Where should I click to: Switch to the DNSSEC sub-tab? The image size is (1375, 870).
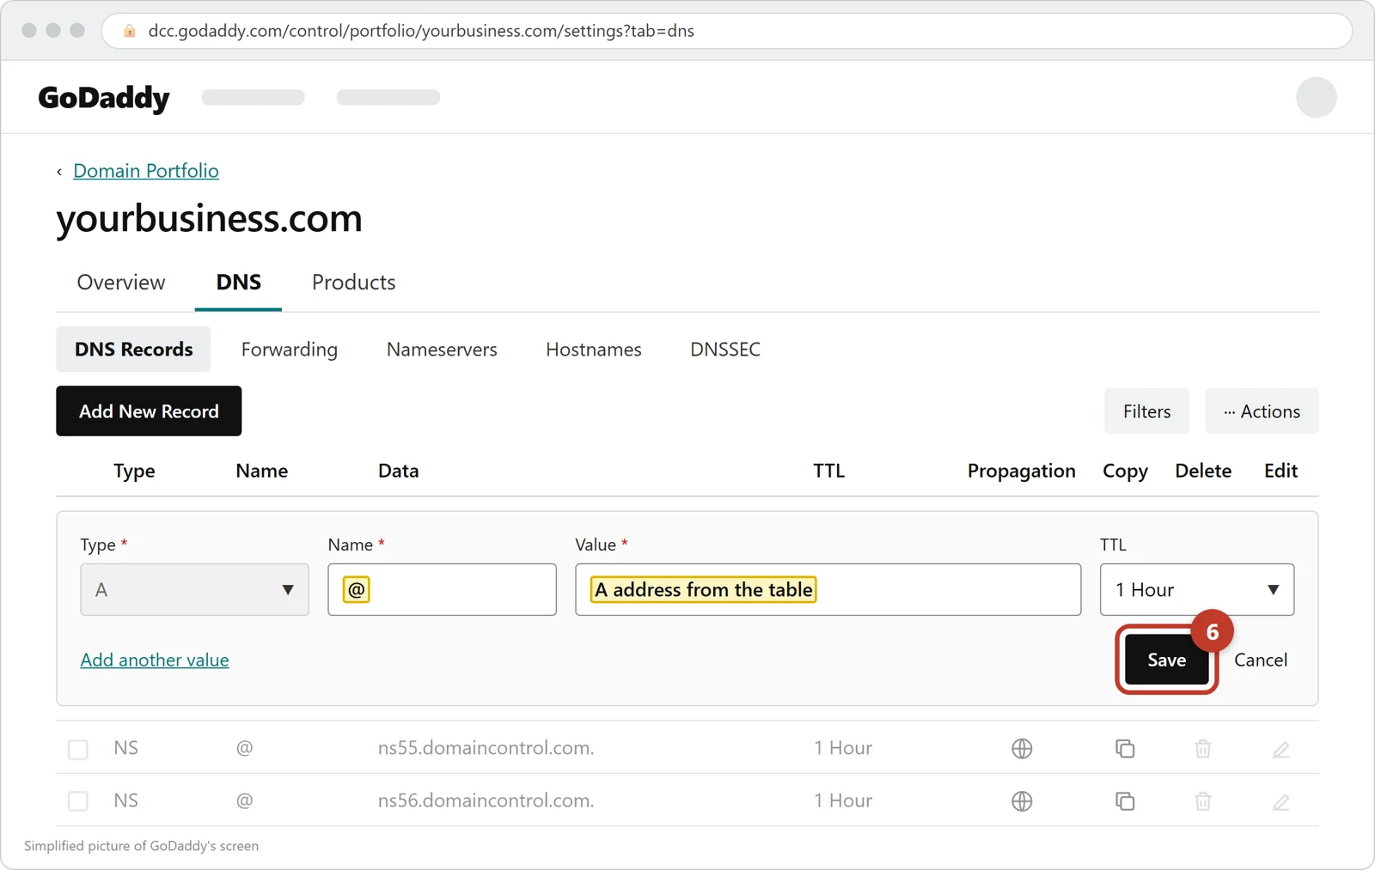725,350
